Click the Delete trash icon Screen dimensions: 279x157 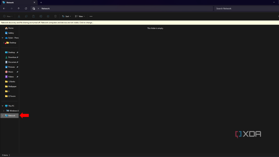[x=55, y=16]
